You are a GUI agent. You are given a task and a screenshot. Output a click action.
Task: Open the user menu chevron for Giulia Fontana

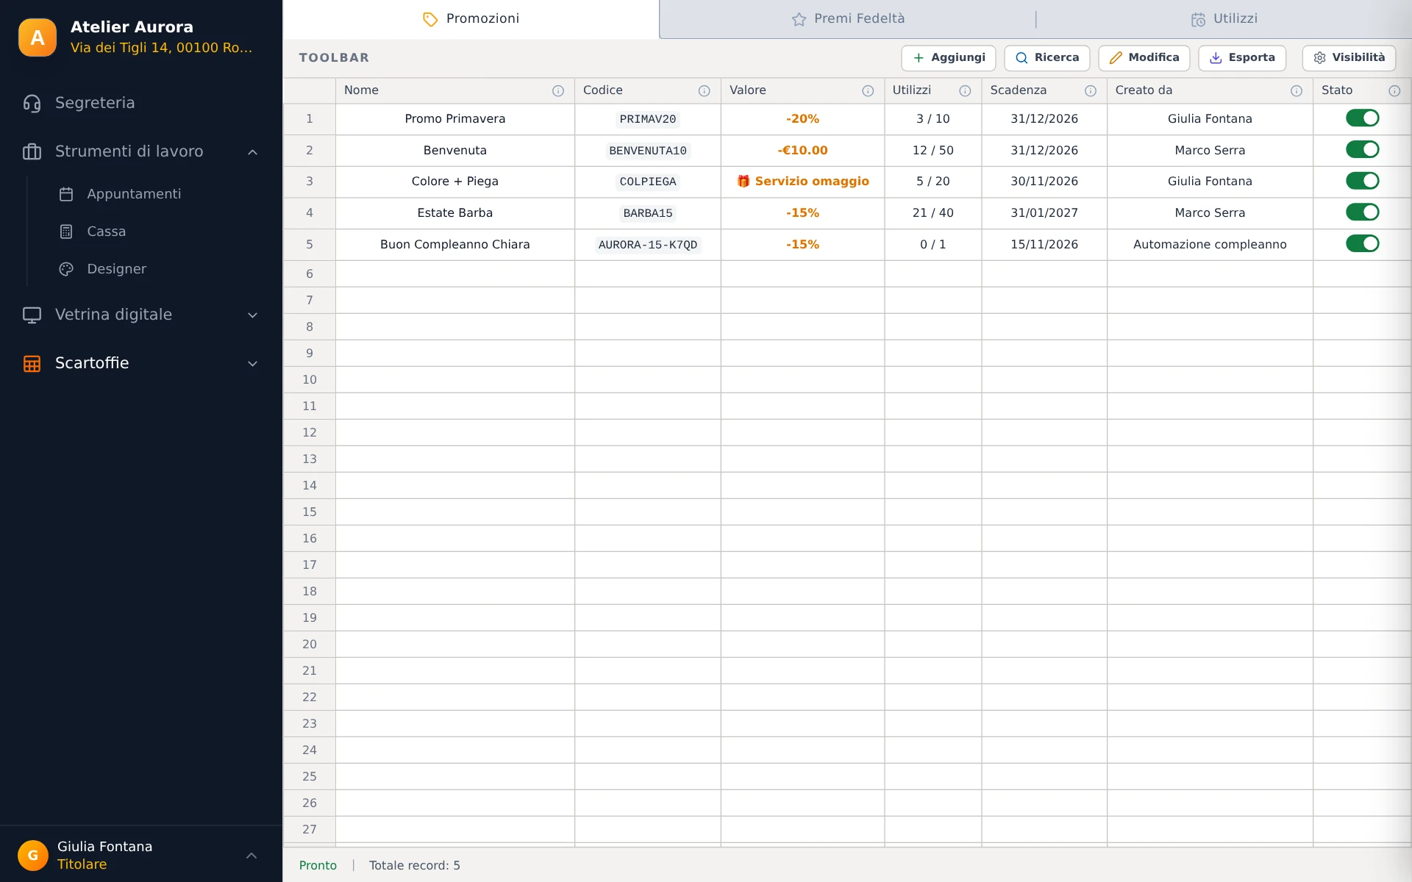tap(252, 856)
